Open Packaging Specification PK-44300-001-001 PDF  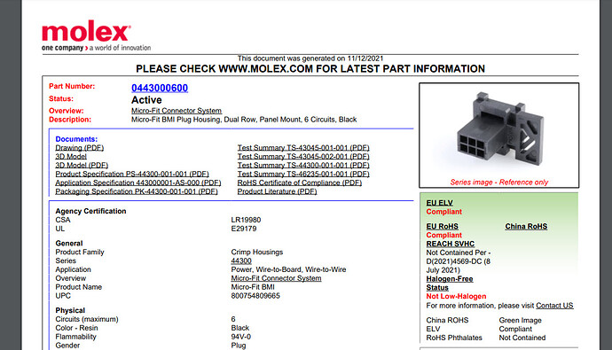(x=137, y=191)
